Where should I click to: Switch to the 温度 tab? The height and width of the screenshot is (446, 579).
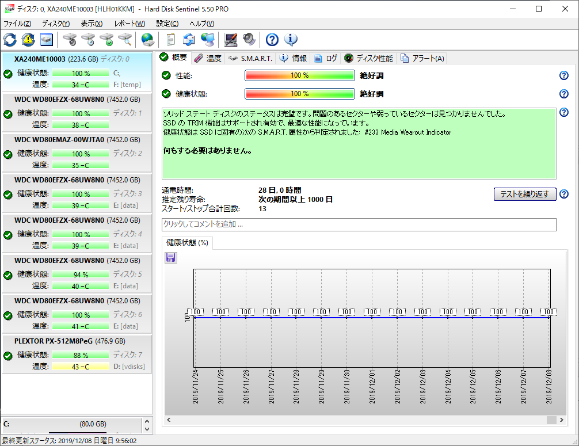[x=208, y=58]
